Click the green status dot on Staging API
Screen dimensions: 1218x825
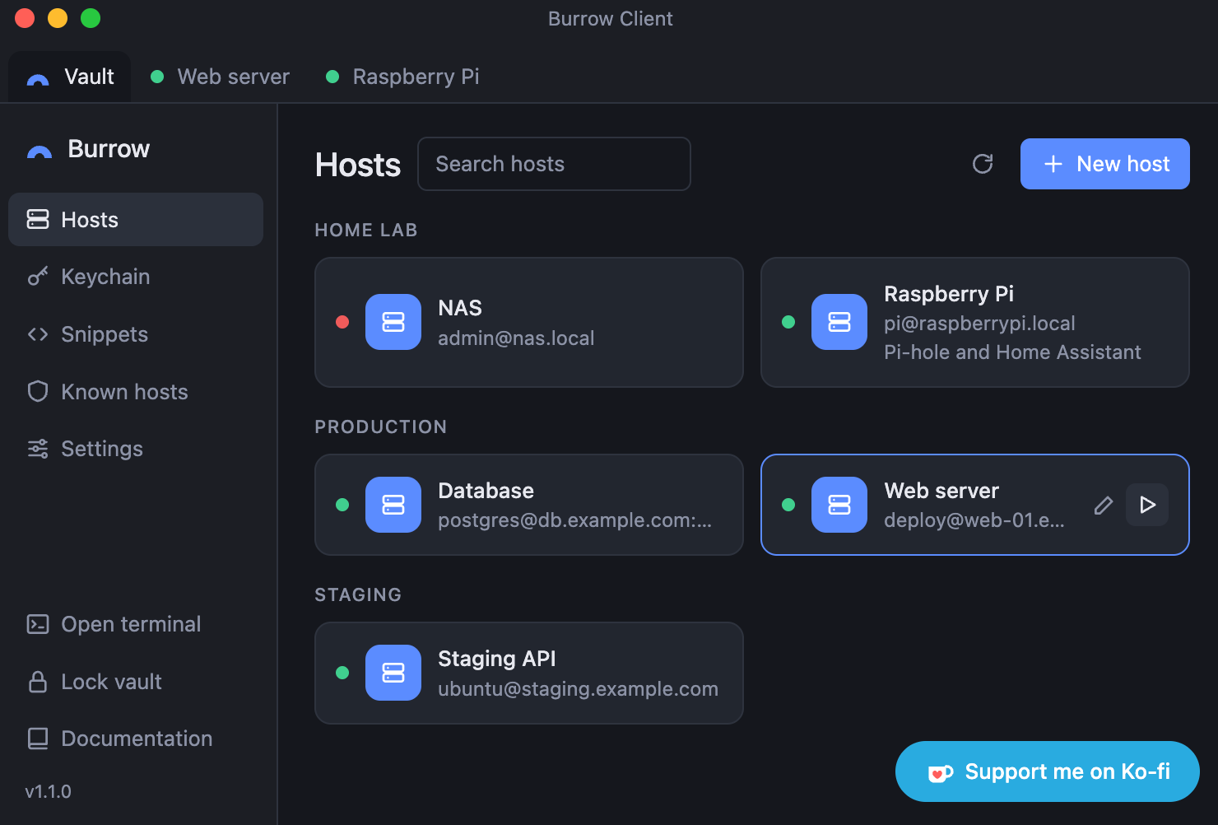point(342,673)
